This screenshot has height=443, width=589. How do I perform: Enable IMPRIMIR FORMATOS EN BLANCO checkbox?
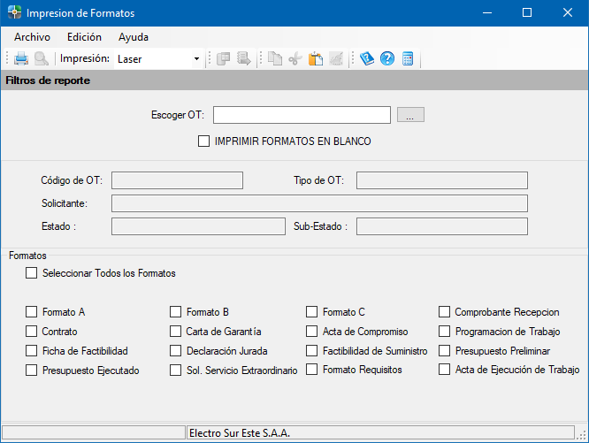(x=204, y=141)
